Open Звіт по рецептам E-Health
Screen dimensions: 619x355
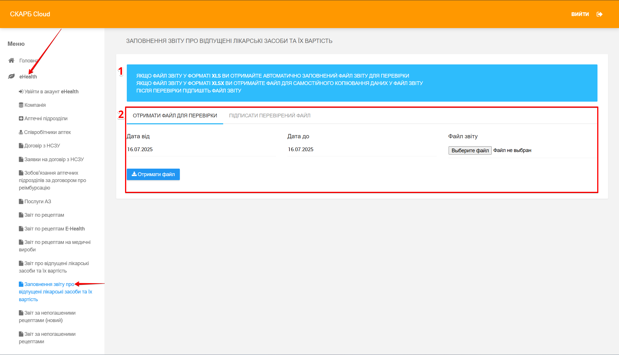pyautogui.click(x=54, y=229)
